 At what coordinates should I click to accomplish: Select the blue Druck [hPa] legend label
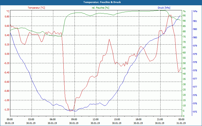point(164,8)
